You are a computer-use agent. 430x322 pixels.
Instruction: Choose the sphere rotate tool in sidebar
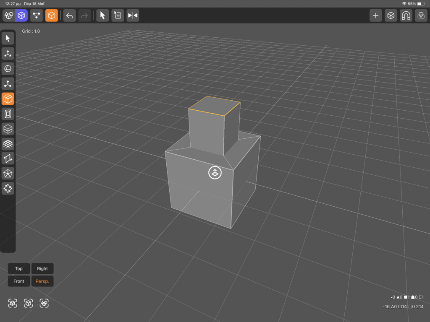pos(8,69)
